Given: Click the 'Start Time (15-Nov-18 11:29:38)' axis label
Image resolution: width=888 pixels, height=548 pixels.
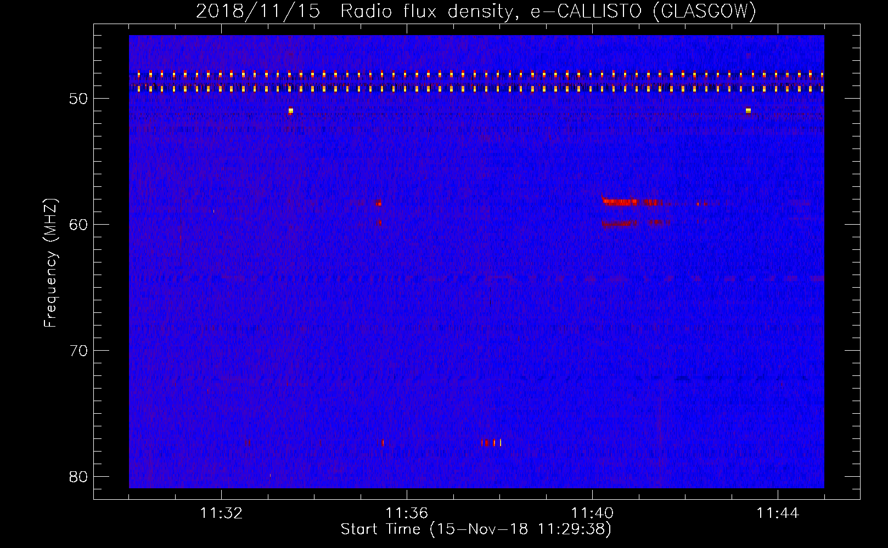Looking at the screenshot, I should click(476, 529).
